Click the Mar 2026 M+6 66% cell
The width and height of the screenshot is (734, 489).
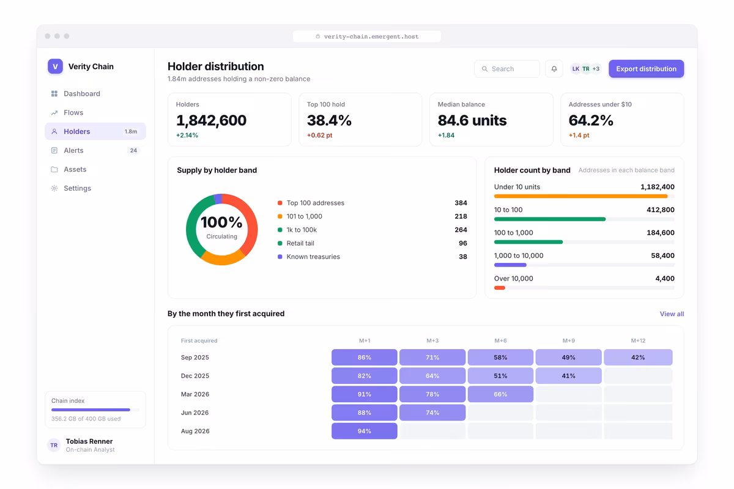[500, 394]
